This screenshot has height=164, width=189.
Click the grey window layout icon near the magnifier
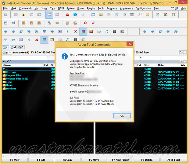[132, 15]
